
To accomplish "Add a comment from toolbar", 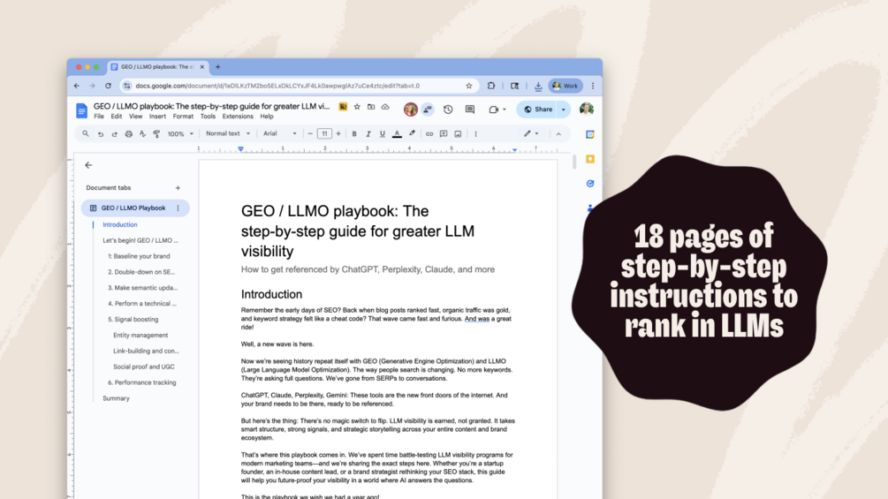I will point(444,134).
